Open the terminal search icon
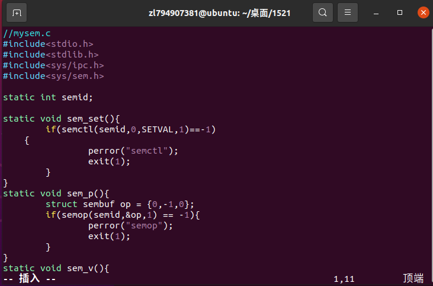433x286 pixels. pos(323,12)
